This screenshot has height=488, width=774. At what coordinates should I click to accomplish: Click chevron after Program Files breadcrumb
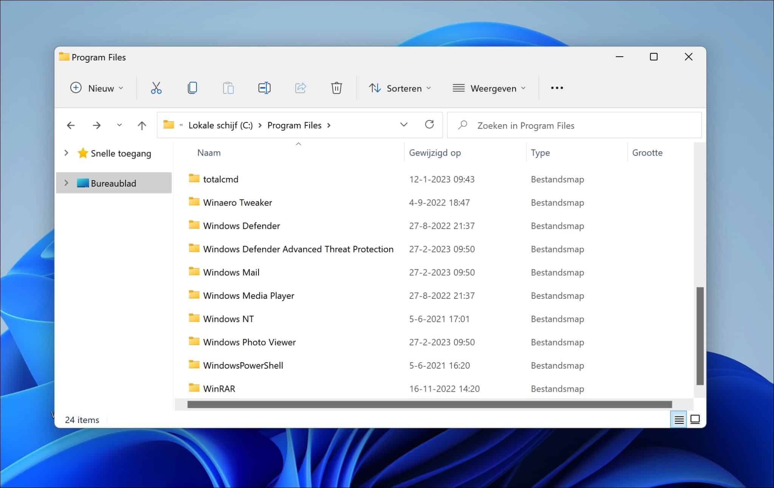pos(329,125)
